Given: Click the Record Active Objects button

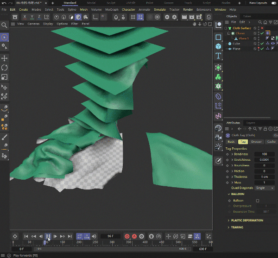Looking at the screenshot, I should (x=127, y=236).
